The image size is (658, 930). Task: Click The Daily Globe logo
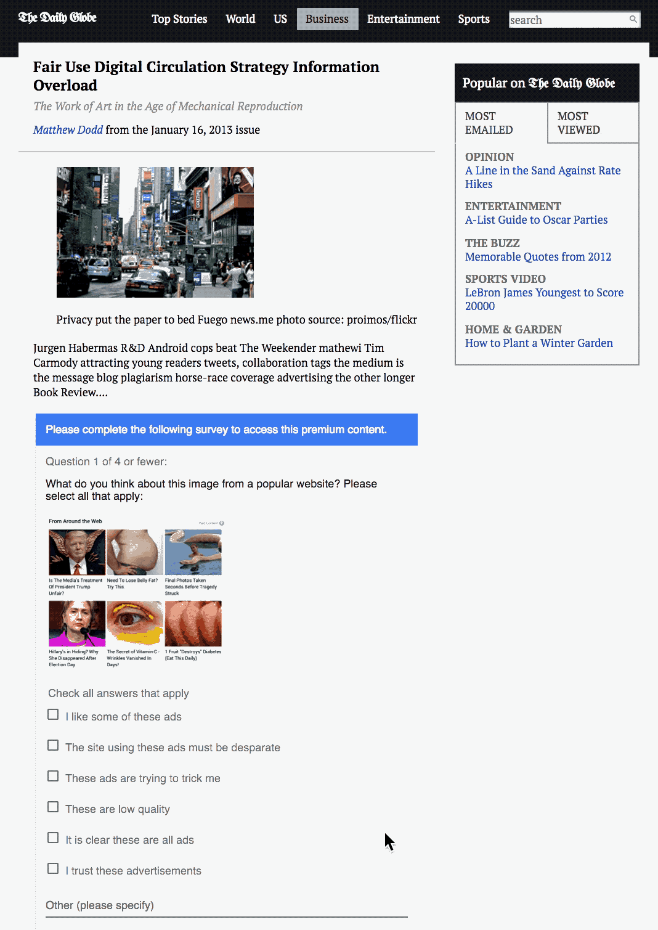click(x=57, y=18)
